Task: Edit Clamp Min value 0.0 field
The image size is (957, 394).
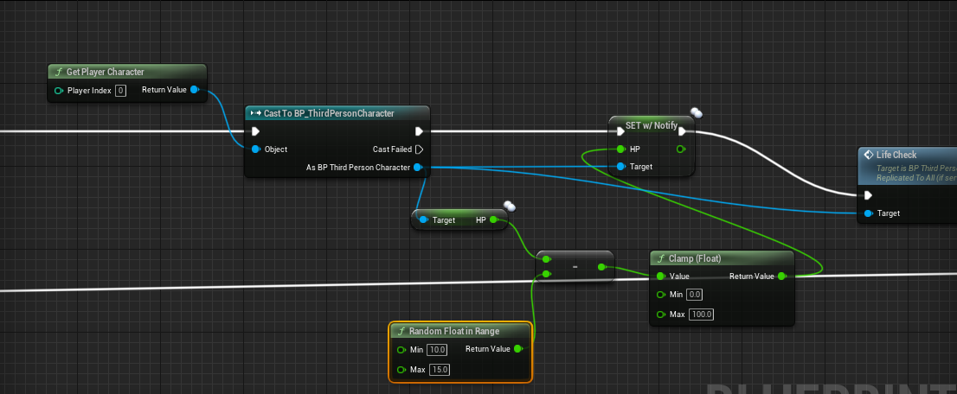Action: click(695, 295)
